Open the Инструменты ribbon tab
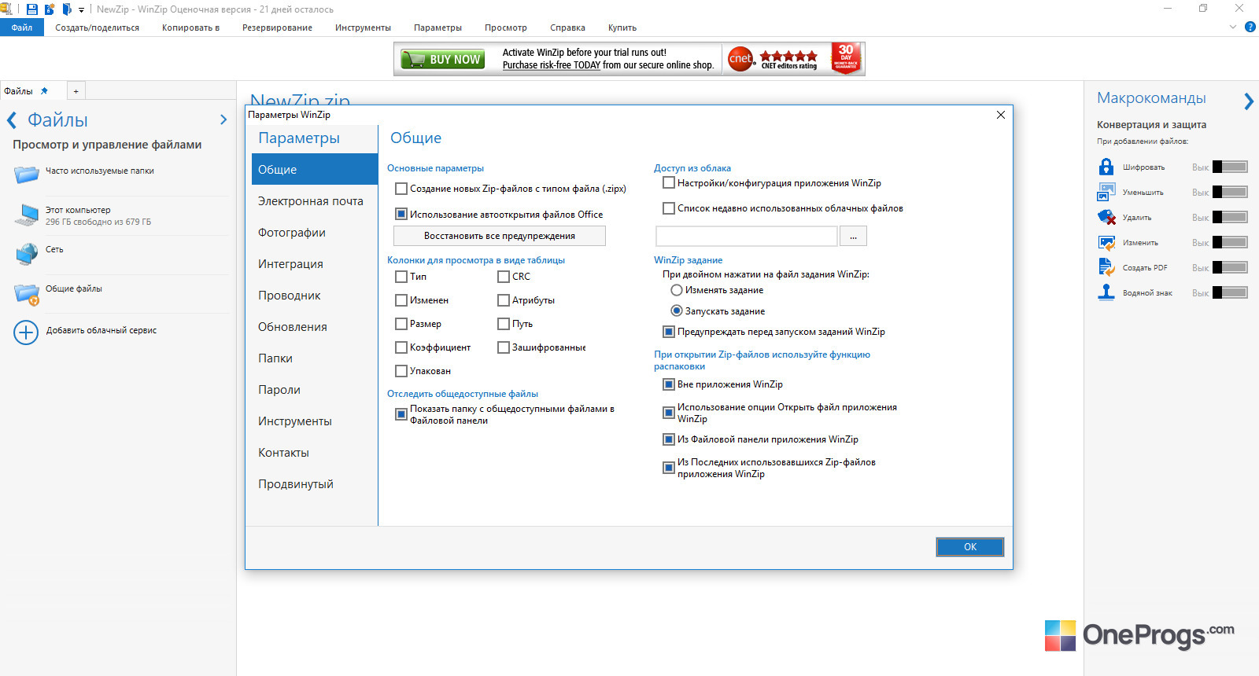The height and width of the screenshot is (676, 1259). [363, 28]
